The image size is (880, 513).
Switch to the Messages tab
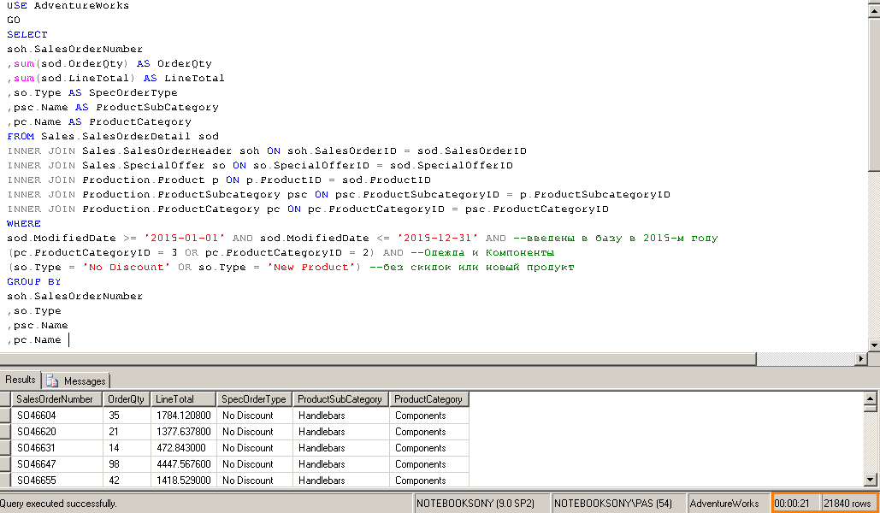(x=84, y=380)
